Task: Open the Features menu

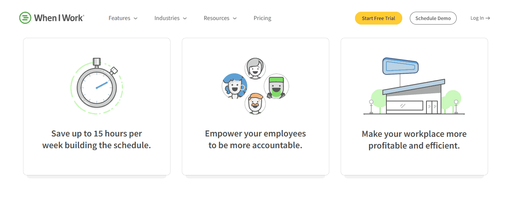Action: [x=119, y=18]
